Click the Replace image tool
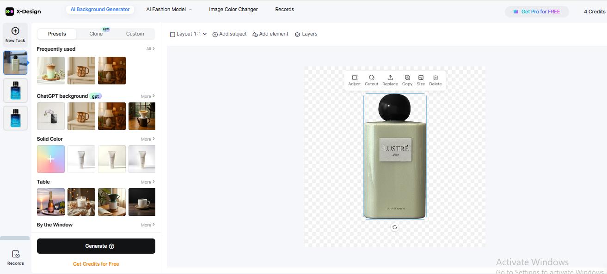This screenshot has height=274, width=607. 390,80
